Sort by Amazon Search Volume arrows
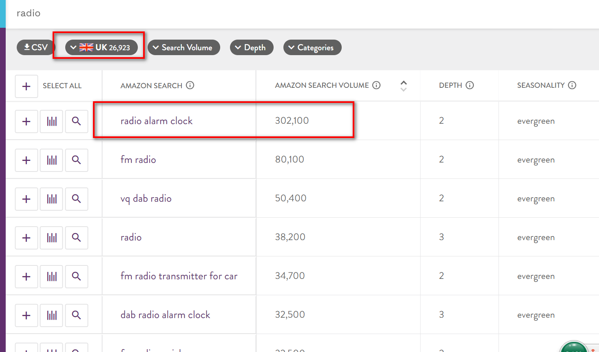 click(404, 85)
